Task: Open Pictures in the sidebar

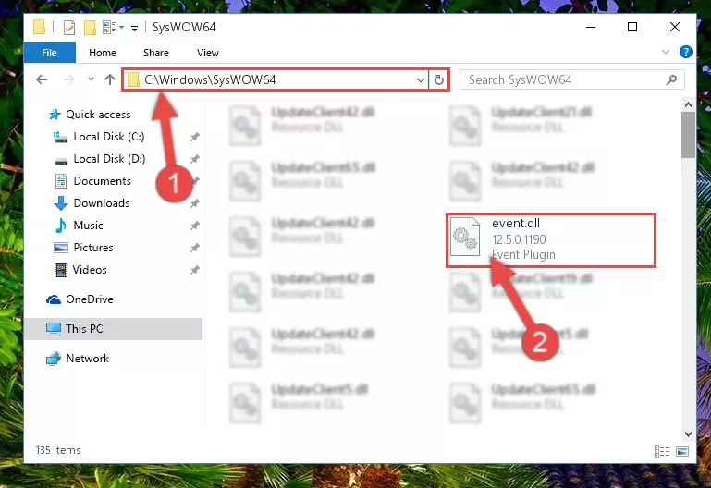Action: coord(93,248)
